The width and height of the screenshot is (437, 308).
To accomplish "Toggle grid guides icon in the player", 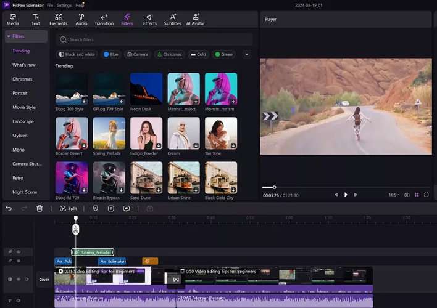I will 417,195.
